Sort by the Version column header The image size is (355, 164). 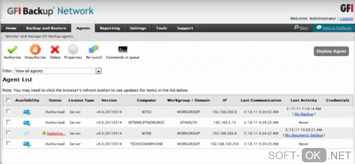(x=109, y=100)
